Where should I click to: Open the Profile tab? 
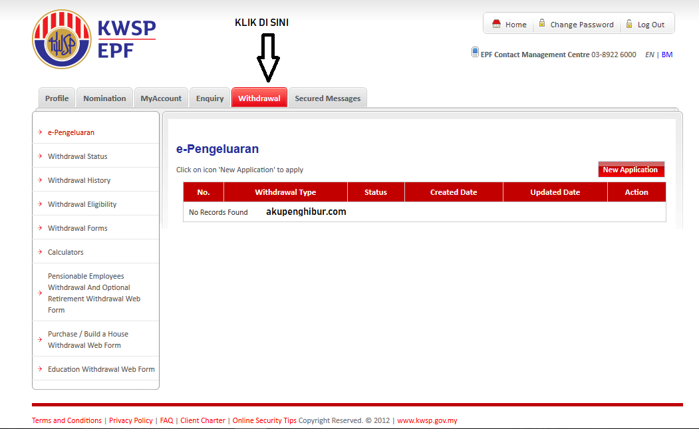click(57, 98)
